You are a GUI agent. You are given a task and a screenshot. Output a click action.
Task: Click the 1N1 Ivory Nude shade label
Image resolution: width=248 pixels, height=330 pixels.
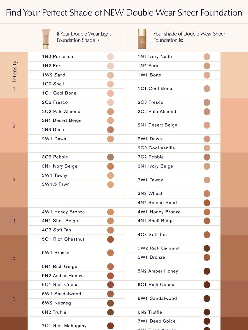point(154,57)
